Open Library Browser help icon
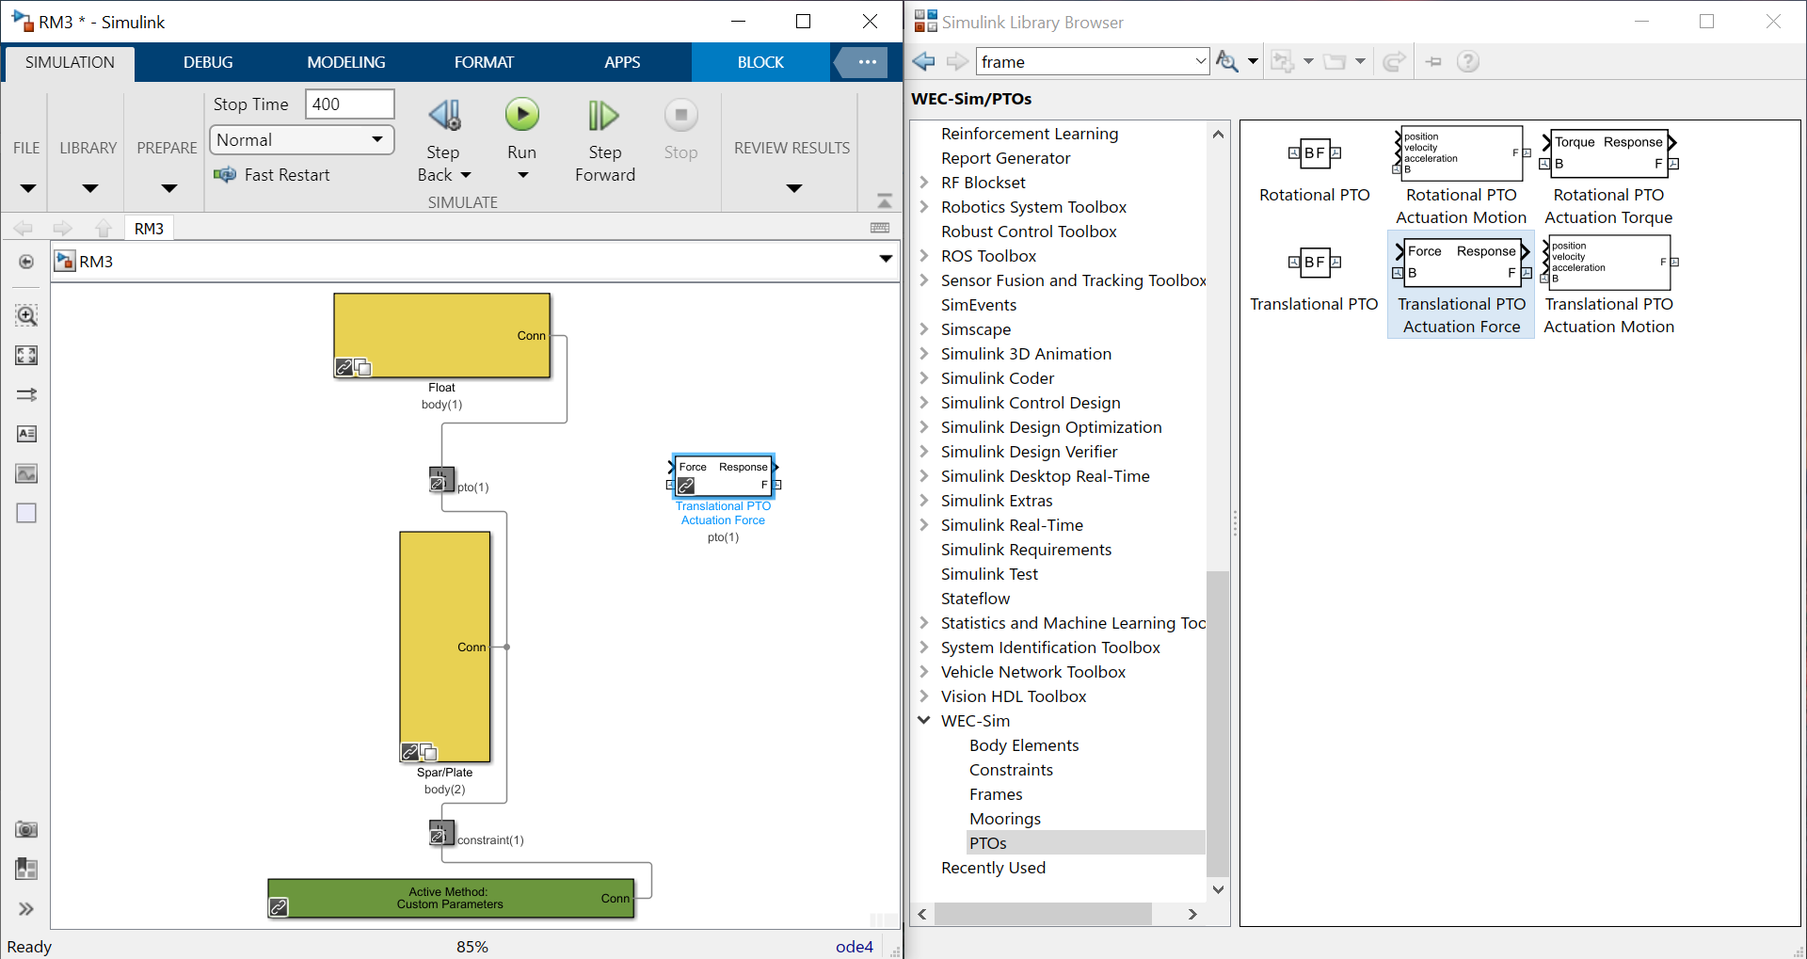The width and height of the screenshot is (1807, 959). point(1467,61)
